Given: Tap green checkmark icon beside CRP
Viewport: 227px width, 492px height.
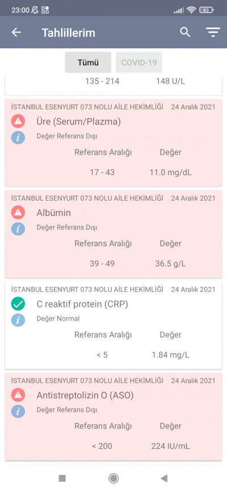Looking at the screenshot, I should point(18,304).
